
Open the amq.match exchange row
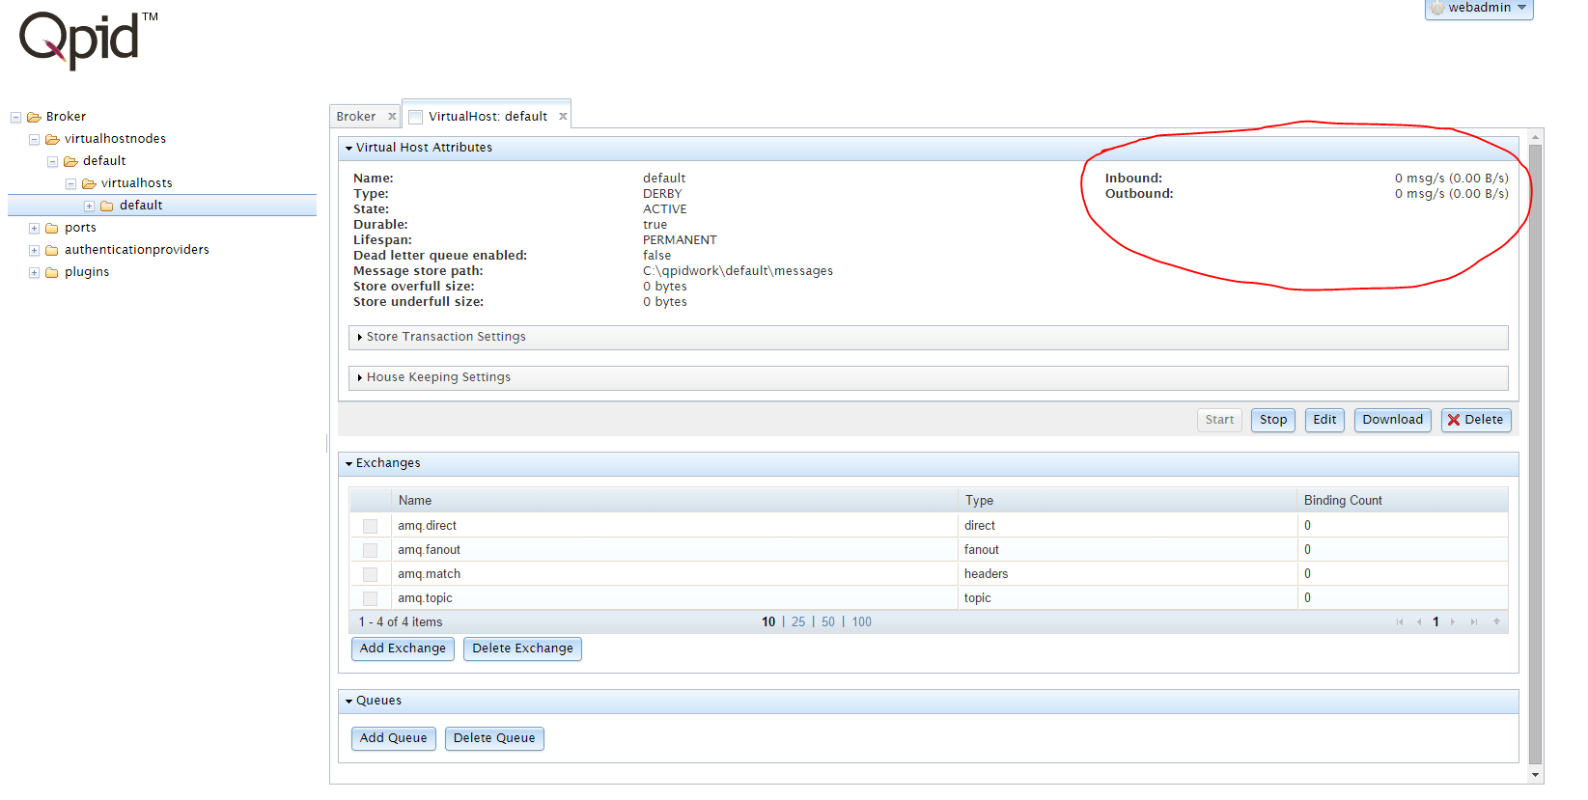(x=929, y=573)
